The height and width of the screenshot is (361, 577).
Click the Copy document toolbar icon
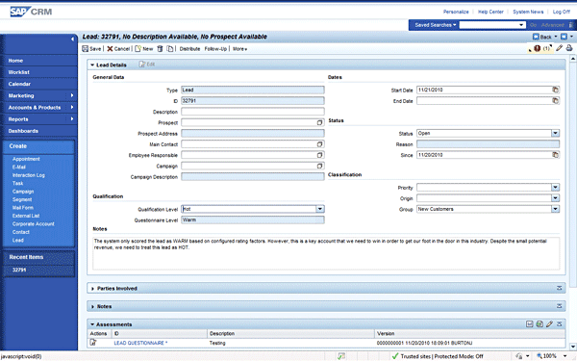(169, 49)
